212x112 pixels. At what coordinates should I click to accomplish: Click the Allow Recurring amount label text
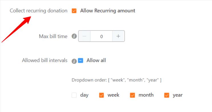point(108,11)
